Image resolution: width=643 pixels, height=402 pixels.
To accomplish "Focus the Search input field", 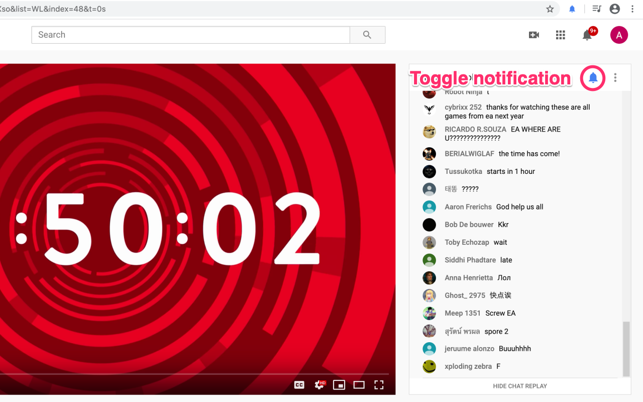I will coord(191,35).
